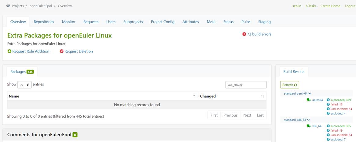Click the home icon in breadcrumb
Image resolution: width=356 pixels, height=142 pixels.
tap(8, 6)
